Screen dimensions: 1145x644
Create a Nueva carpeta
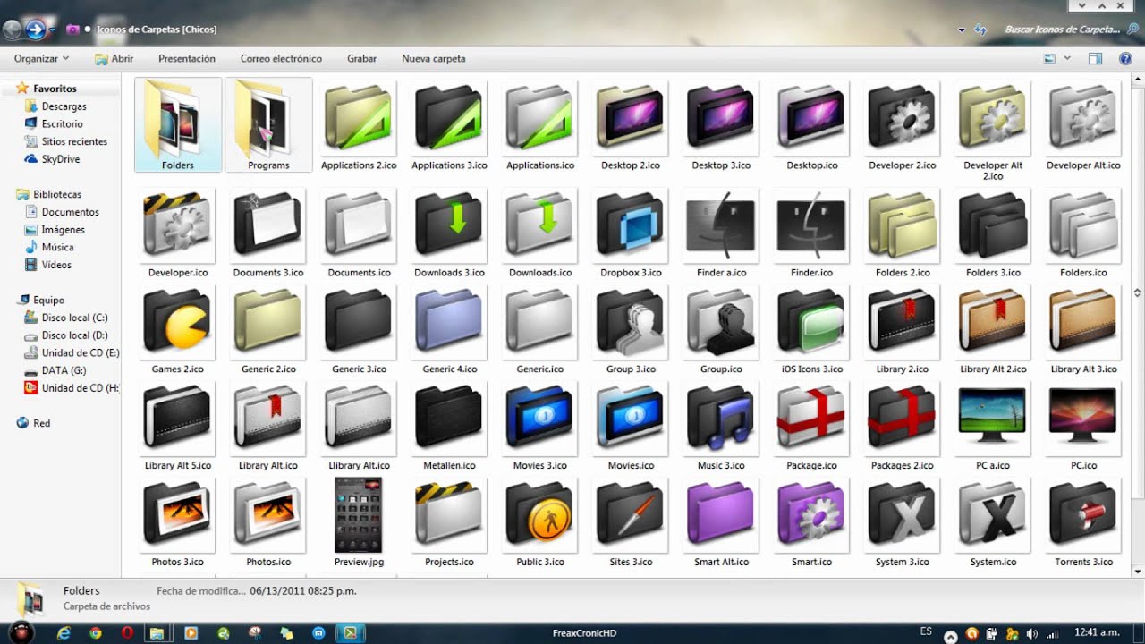pyautogui.click(x=434, y=58)
